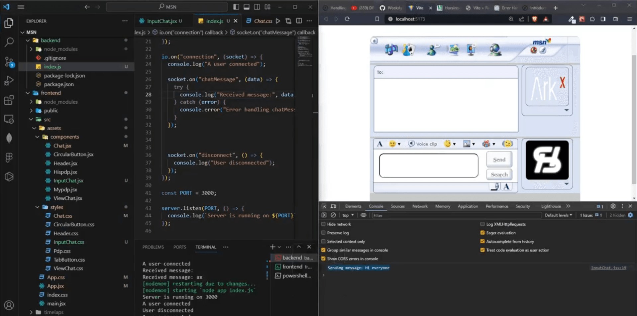637x316 pixels.
Task: Open the top context dropdown in console
Action: [x=348, y=215]
